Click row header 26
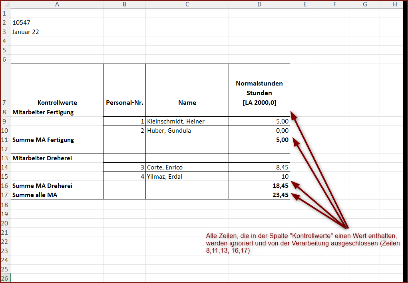The height and width of the screenshot is (283, 408). coord(5,278)
